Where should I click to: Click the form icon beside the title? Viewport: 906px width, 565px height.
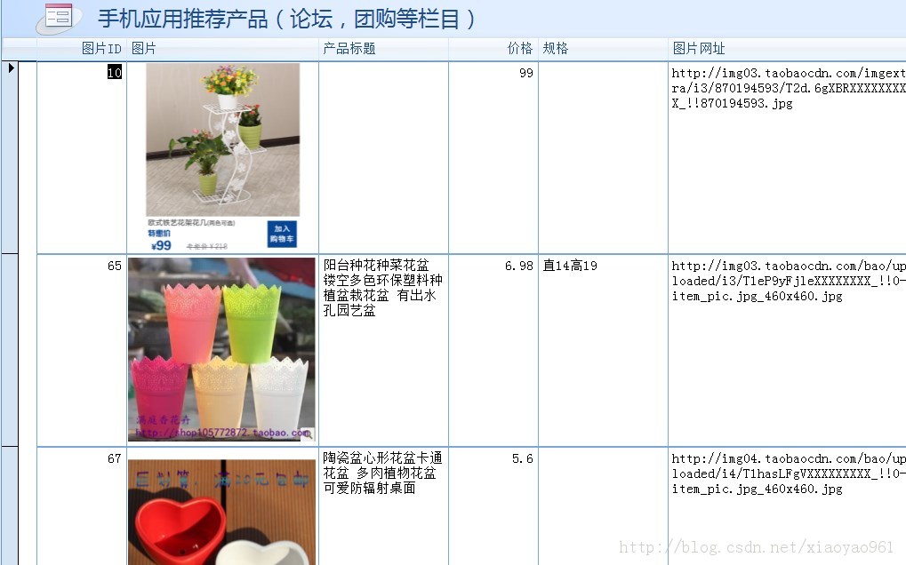[x=60, y=17]
